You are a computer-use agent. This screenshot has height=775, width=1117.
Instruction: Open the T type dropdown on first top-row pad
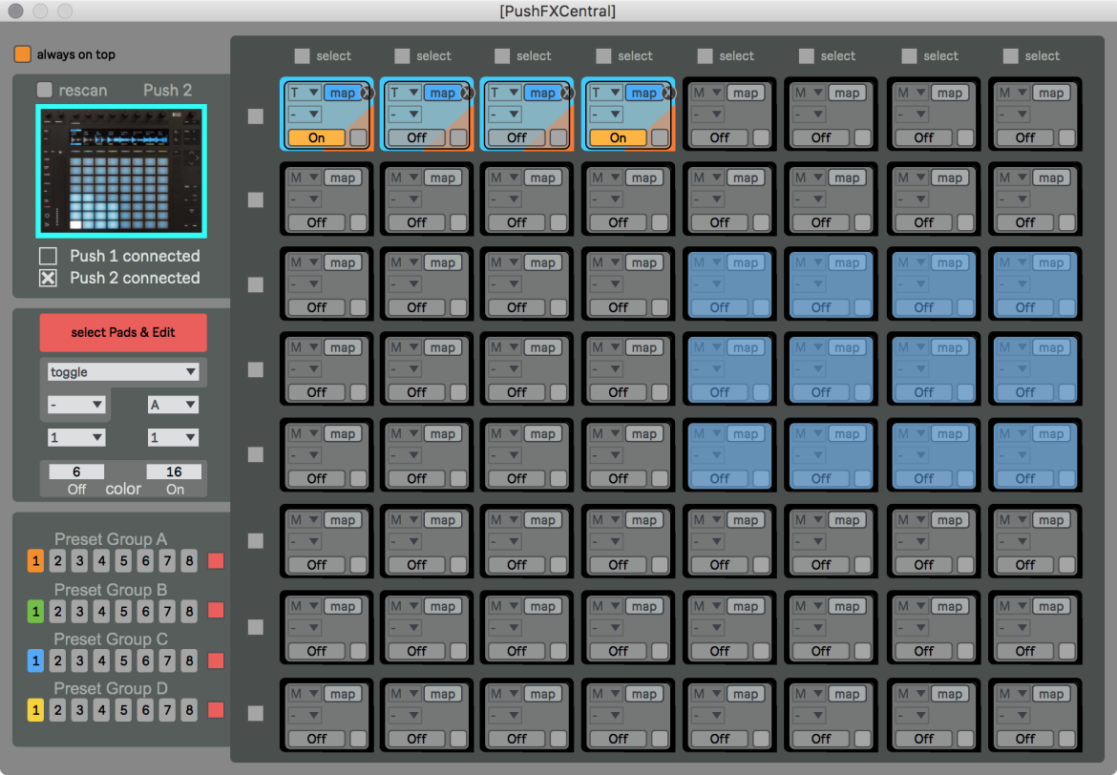(x=305, y=93)
